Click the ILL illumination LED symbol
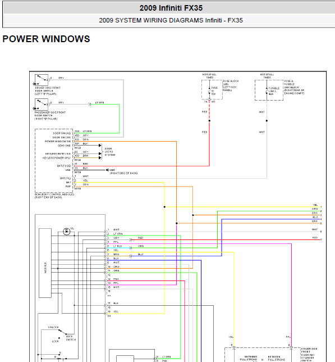Viewport: 335px width, 362px height. tap(67, 231)
